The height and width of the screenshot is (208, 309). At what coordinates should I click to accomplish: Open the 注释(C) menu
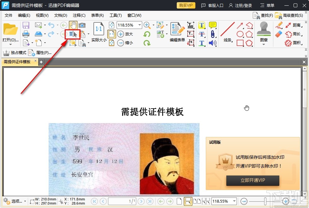point(79,15)
